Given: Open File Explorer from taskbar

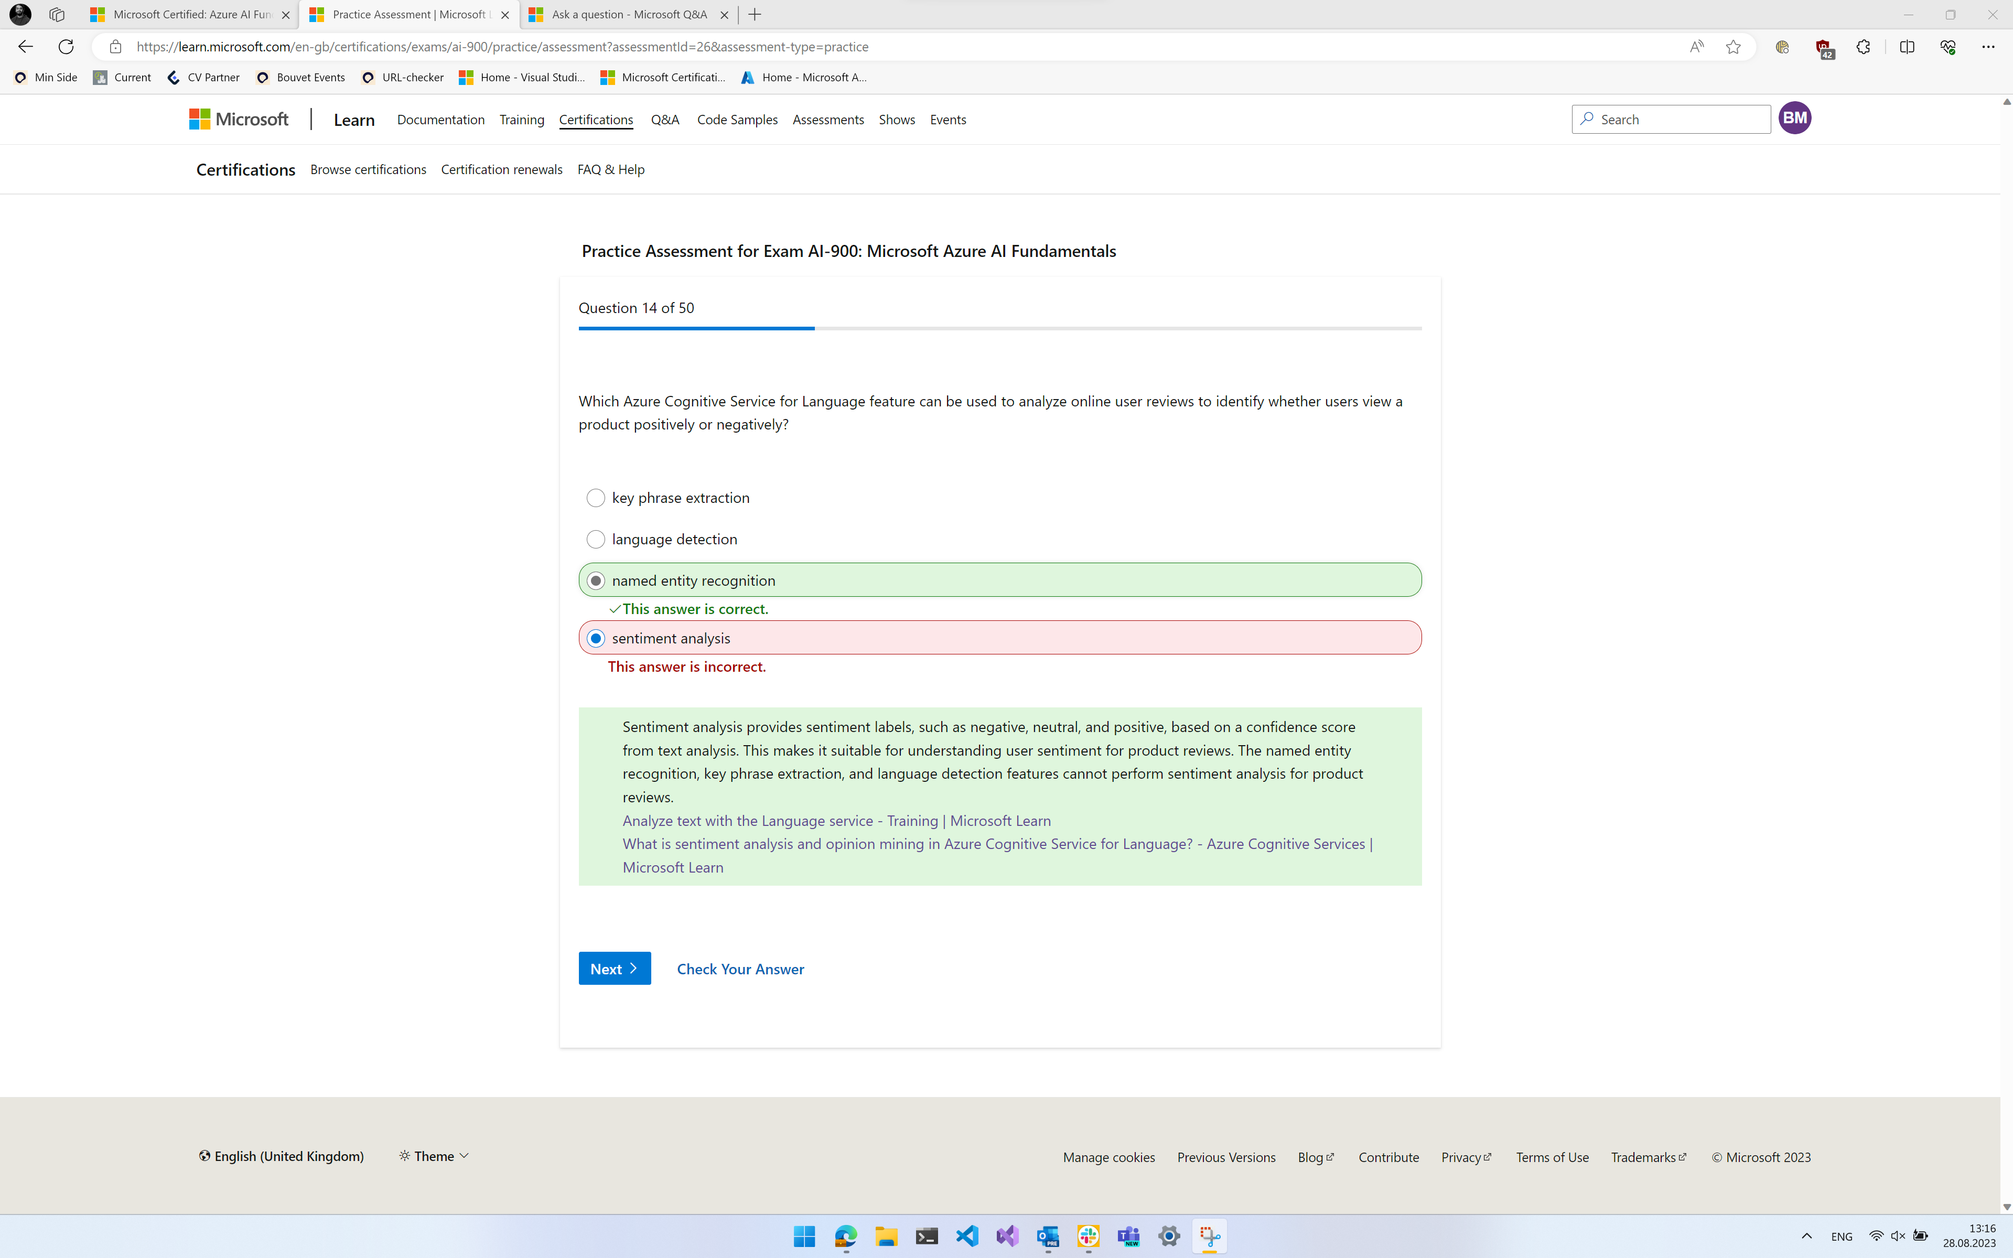Looking at the screenshot, I should [886, 1237].
